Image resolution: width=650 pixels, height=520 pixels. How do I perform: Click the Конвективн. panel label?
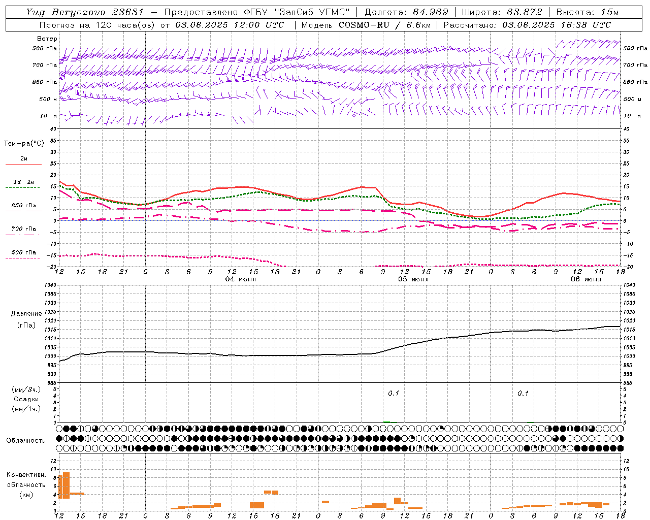(26, 475)
